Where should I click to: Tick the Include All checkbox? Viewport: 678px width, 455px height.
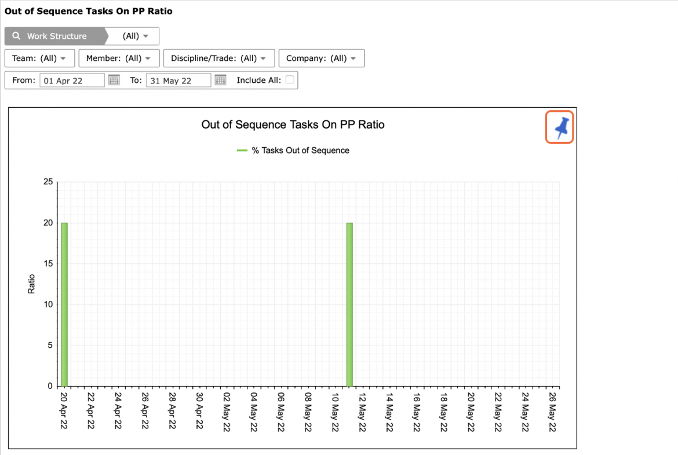290,79
